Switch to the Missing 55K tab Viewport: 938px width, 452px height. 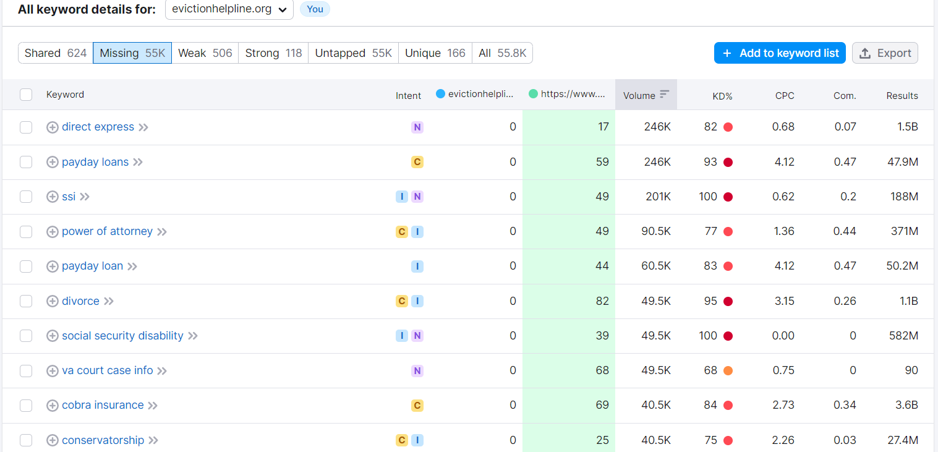coord(132,53)
